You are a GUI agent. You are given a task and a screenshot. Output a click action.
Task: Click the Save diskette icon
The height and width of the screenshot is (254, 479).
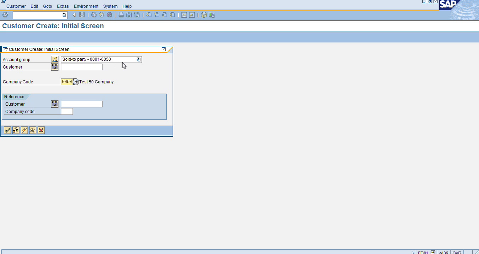(82, 15)
